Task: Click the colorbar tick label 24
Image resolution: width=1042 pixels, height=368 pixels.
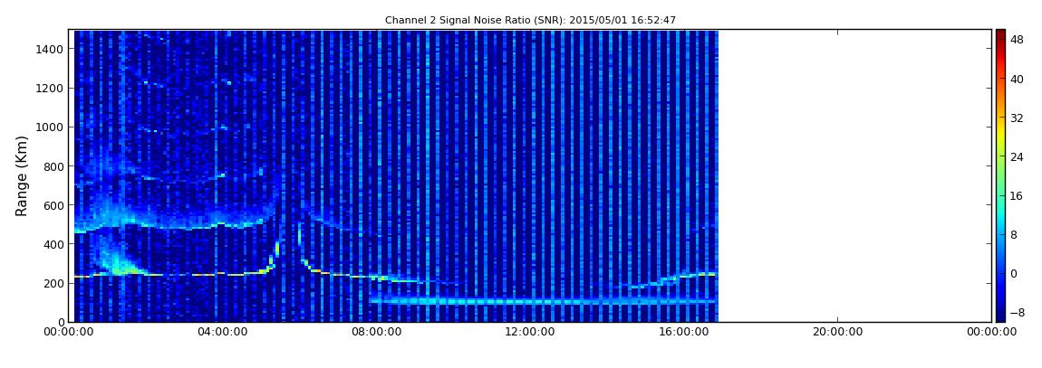Action: 1017,157
